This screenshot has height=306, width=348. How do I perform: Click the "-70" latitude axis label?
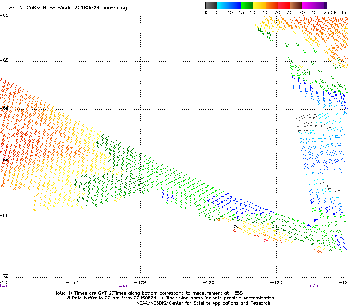pos(4,276)
